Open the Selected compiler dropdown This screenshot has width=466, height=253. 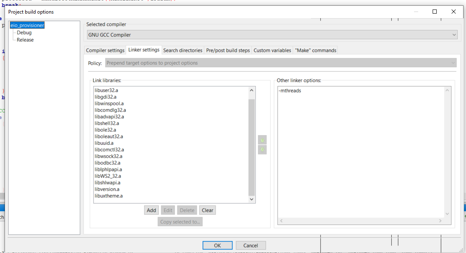[453, 35]
